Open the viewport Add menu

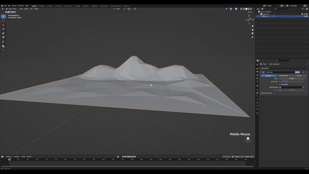[x=31, y=9]
